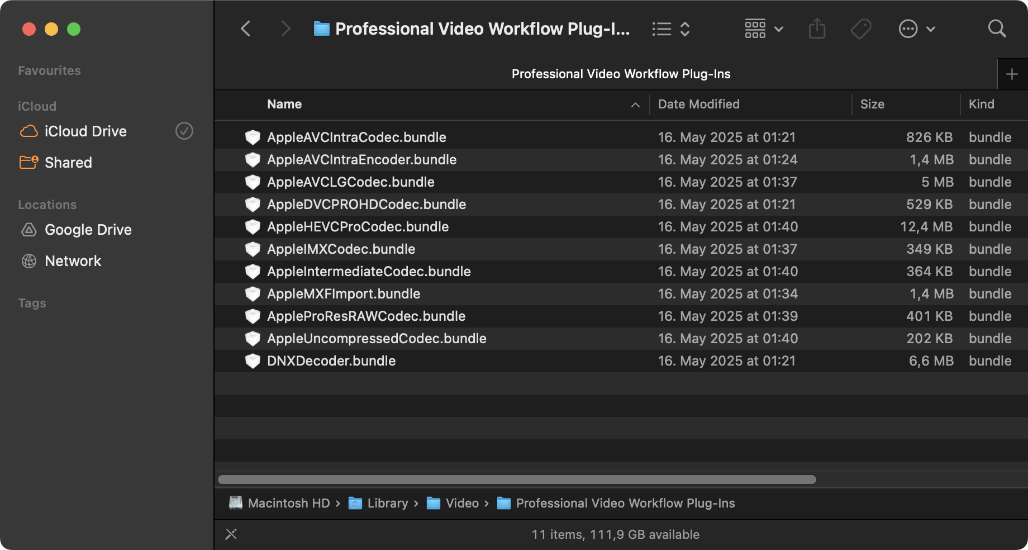
Task: Click the AppleHEVCProCodec.bundle file icon
Action: [x=253, y=226]
